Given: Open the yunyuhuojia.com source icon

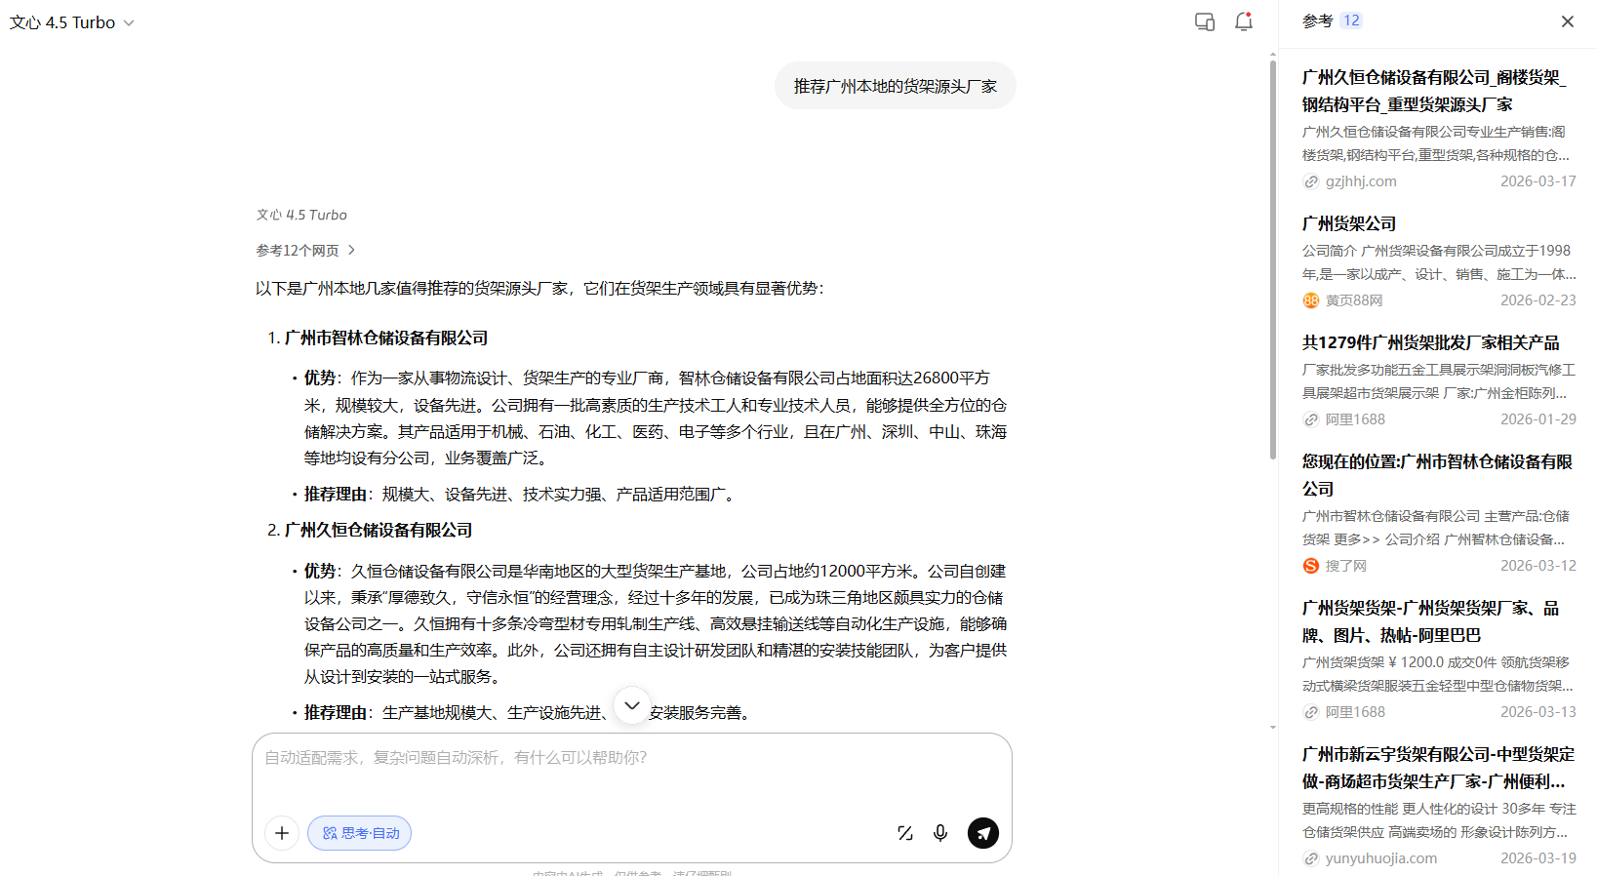Looking at the screenshot, I should 1311,858.
